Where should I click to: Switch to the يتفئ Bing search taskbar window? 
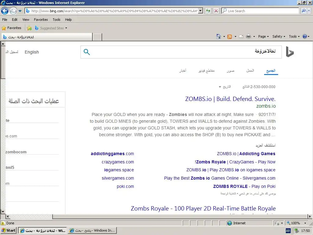click(x=92, y=230)
